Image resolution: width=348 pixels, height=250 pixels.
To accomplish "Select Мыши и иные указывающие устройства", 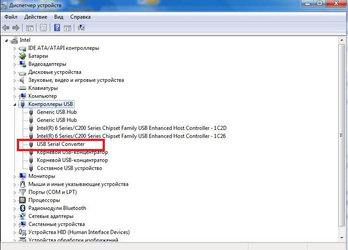I will click(x=78, y=184).
